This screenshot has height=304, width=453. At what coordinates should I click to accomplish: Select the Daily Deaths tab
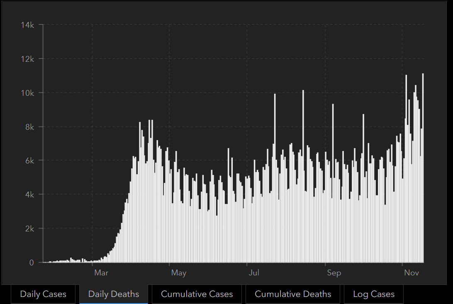(x=113, y=294)
